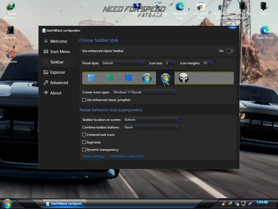Screen dimensions: 278x209
Task: Toggle Use enhanced classic taskbar switch
Action: coord(229,51)
